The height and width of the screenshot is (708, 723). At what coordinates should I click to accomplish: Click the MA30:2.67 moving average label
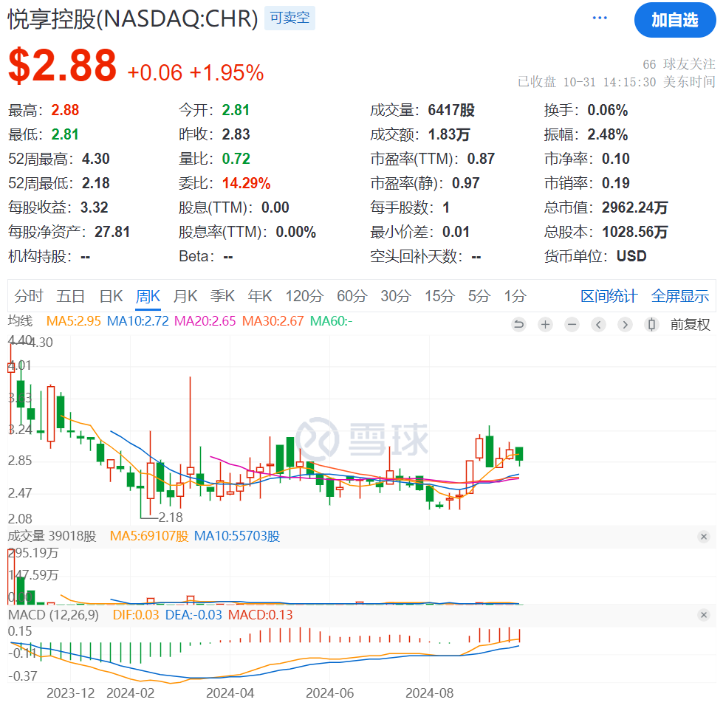click(x=273, y=321)
